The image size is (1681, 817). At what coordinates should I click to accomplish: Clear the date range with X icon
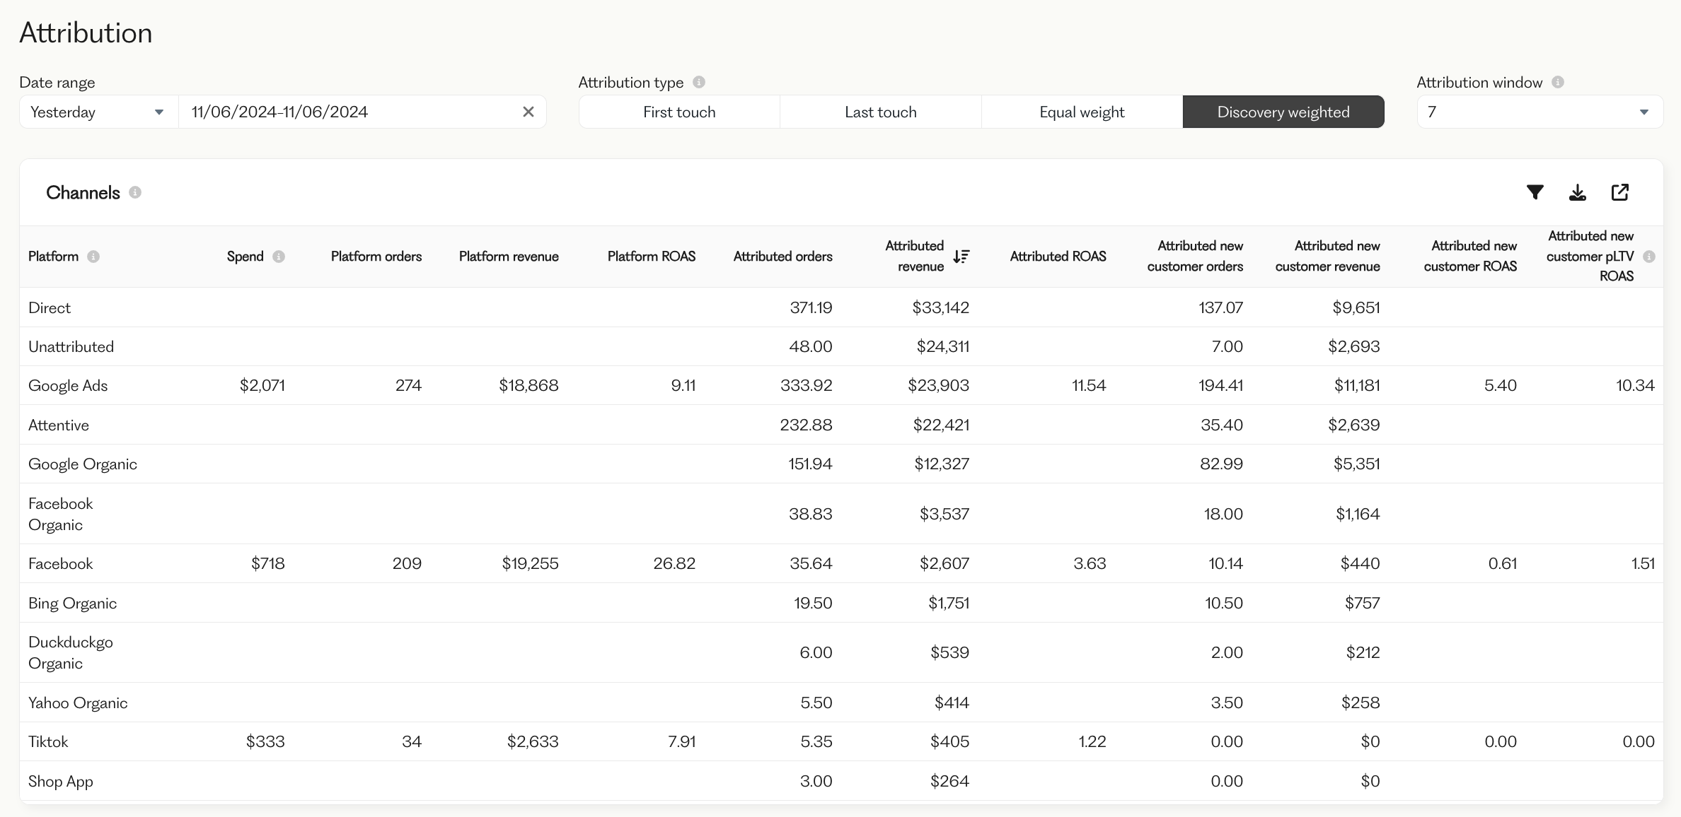click(528, 112)
